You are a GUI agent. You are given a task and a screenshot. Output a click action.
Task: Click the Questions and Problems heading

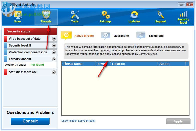30,112
